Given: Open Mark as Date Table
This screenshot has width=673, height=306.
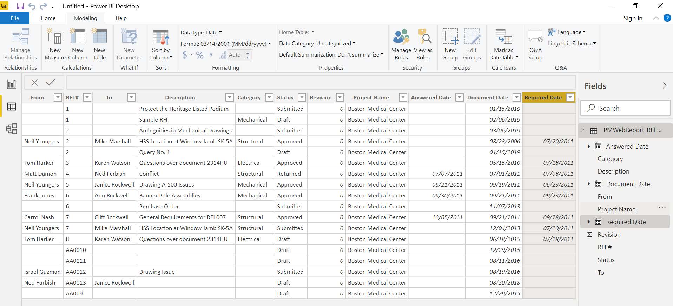Looking at the screenshot, I should (x=503, y=45).
